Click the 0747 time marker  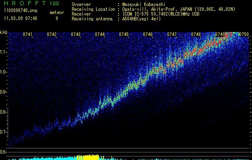(172, 34)
